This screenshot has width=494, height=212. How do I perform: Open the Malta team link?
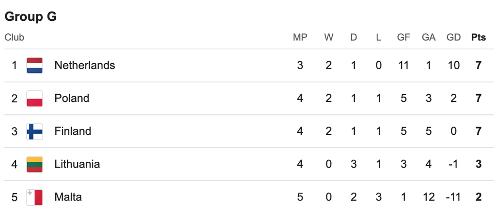(68, 197)
